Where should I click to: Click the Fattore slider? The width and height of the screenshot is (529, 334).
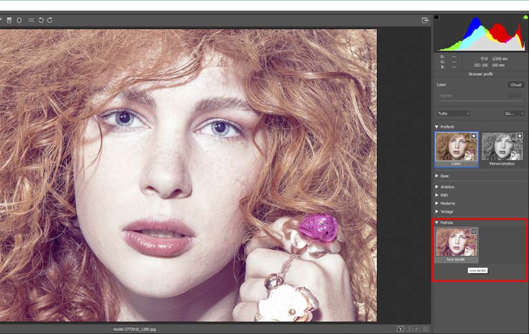pyautogui.click(x=481, y=101)
